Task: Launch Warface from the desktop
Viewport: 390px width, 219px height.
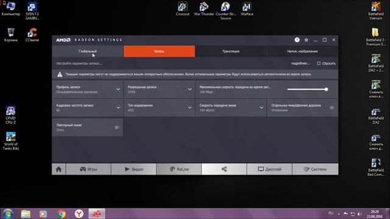Action: tap(247, 9)
